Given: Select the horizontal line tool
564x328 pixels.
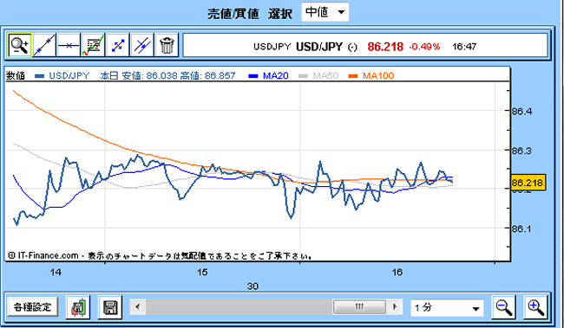Looking at the screenshot, I should point(69,45).
